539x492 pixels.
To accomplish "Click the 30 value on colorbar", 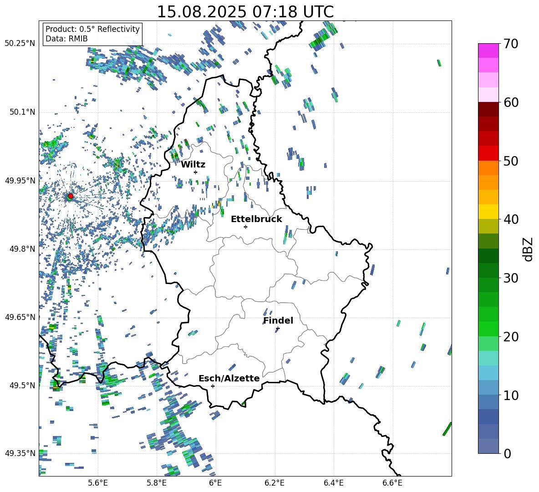I will coord(511,278).
